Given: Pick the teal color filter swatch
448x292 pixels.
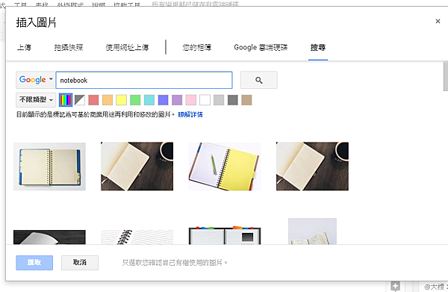Looking at the screenshot, I should (149, 100).
